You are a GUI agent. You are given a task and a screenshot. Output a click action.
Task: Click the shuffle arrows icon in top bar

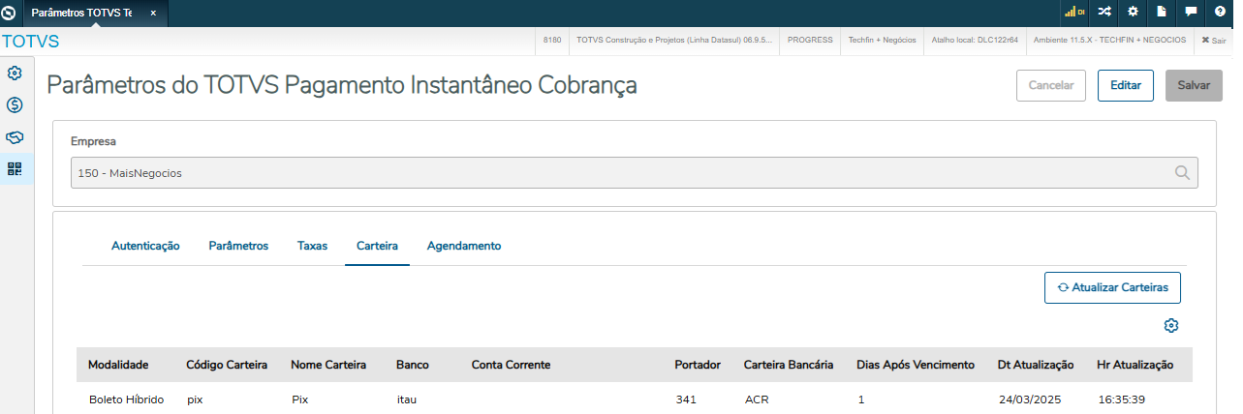click(x=1103, y=12)
